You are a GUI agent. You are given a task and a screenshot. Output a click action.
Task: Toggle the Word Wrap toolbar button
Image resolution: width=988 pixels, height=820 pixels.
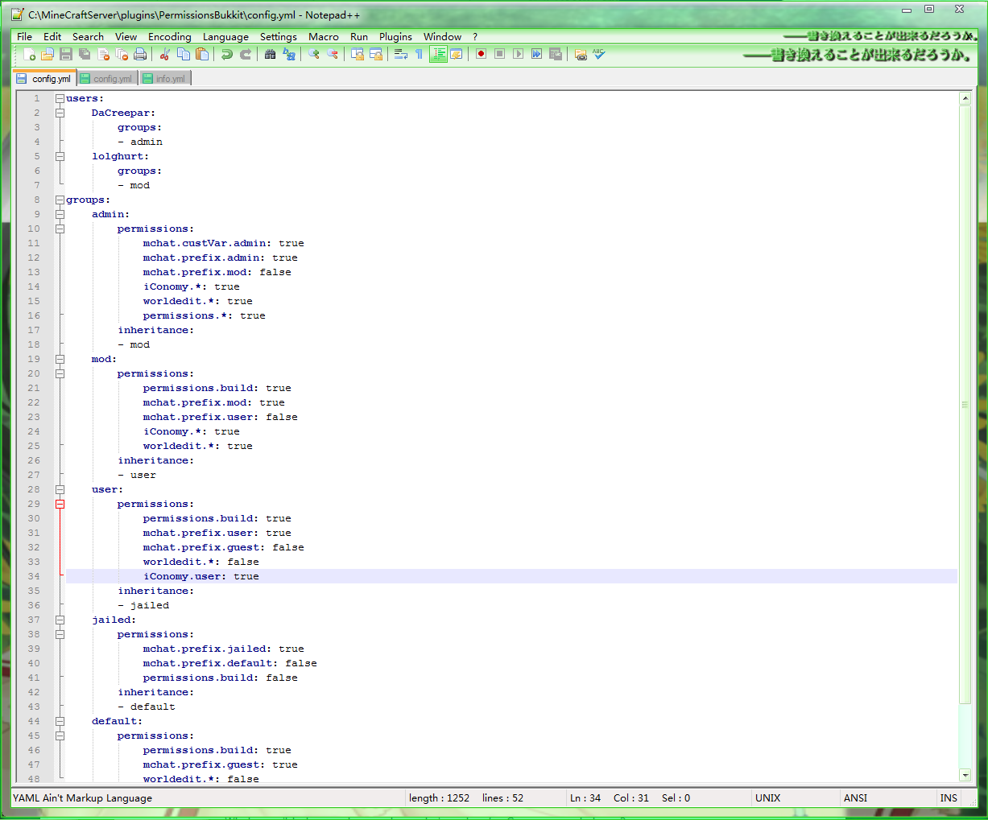point(400,54)
